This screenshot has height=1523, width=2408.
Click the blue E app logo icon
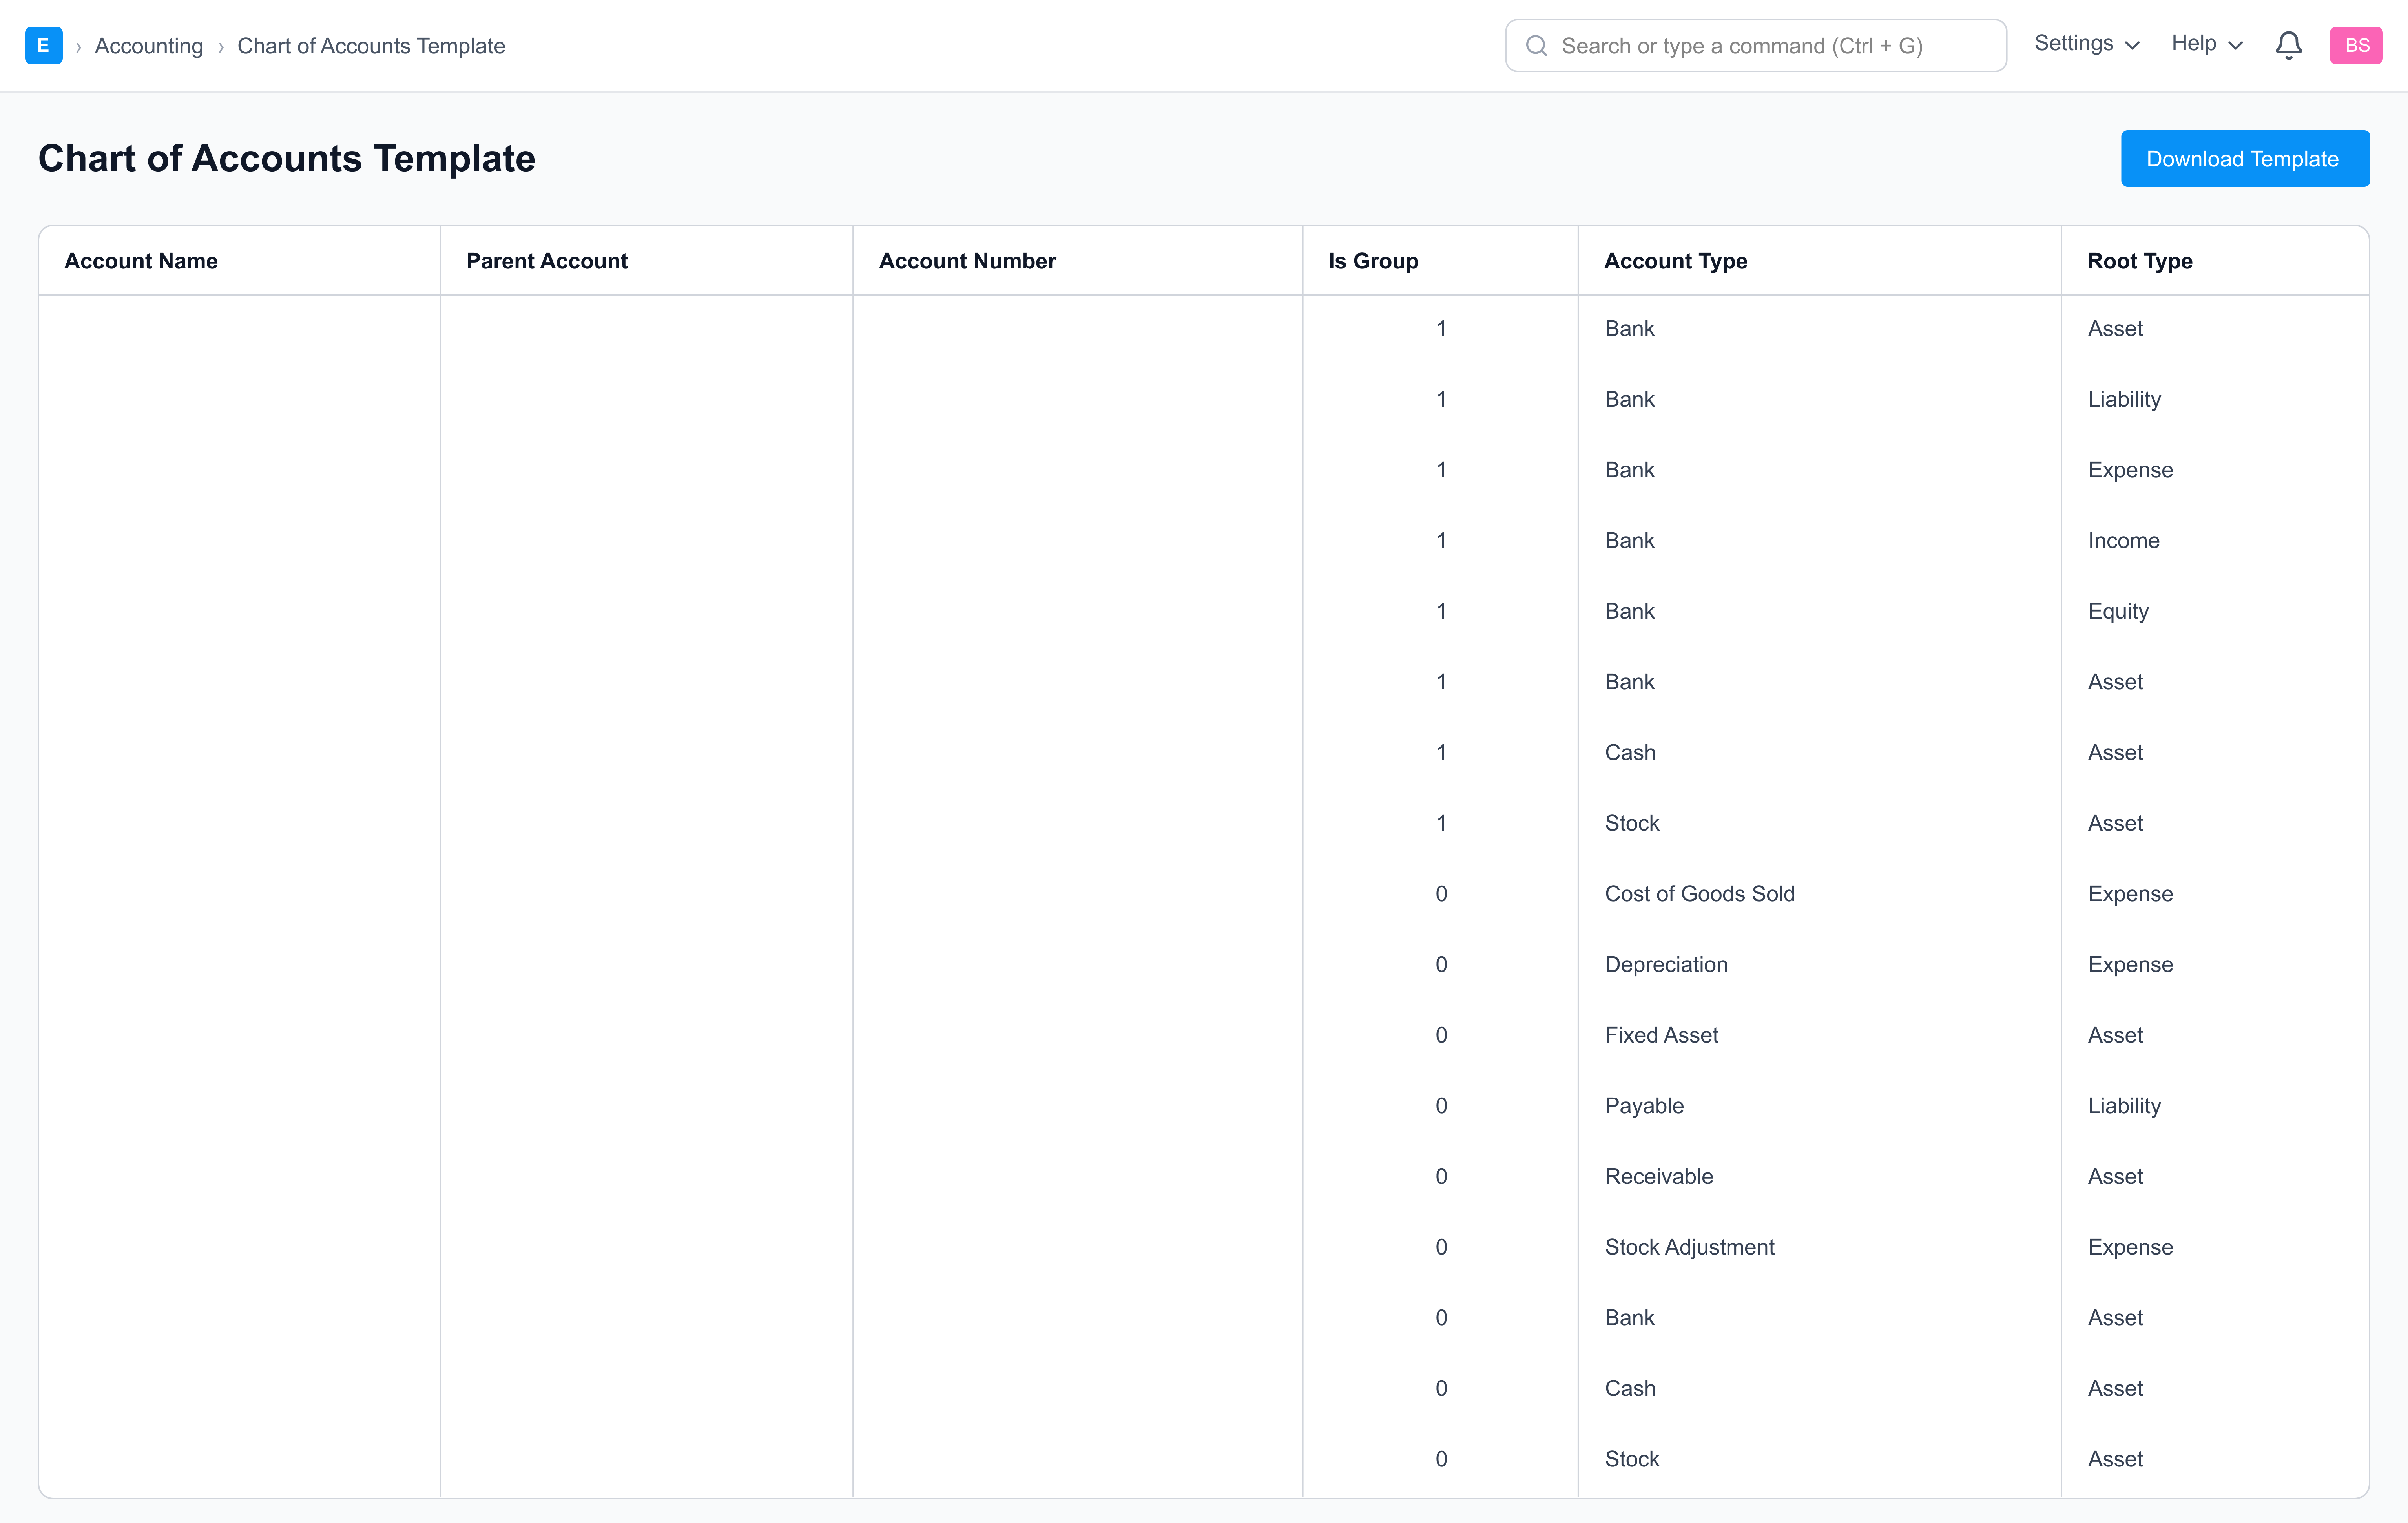coord(43,45)
